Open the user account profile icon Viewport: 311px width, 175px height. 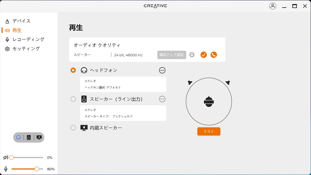tap(273, 6)
